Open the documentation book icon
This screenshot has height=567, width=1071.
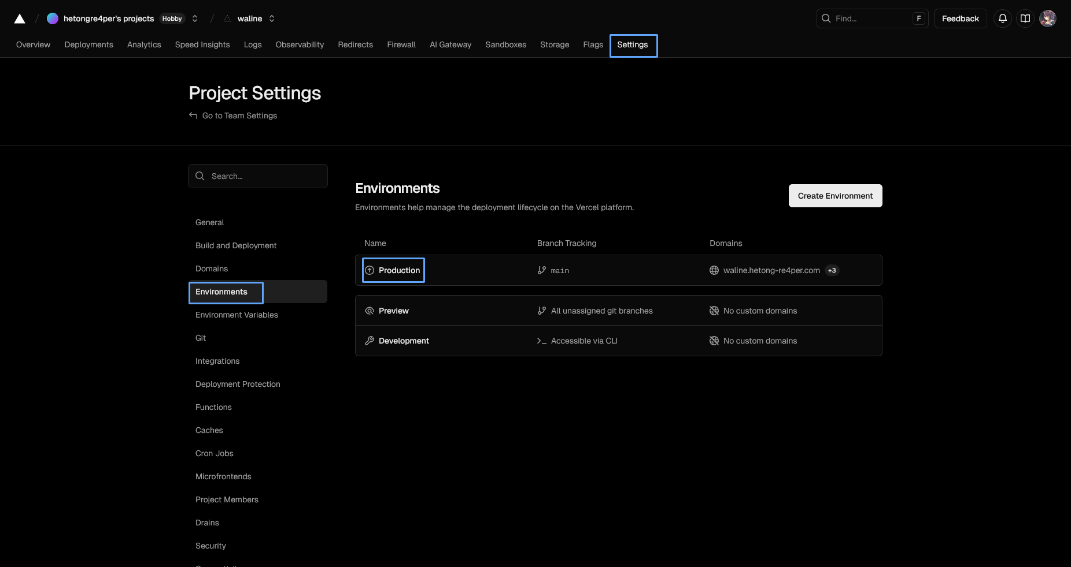coord(1025,18)
